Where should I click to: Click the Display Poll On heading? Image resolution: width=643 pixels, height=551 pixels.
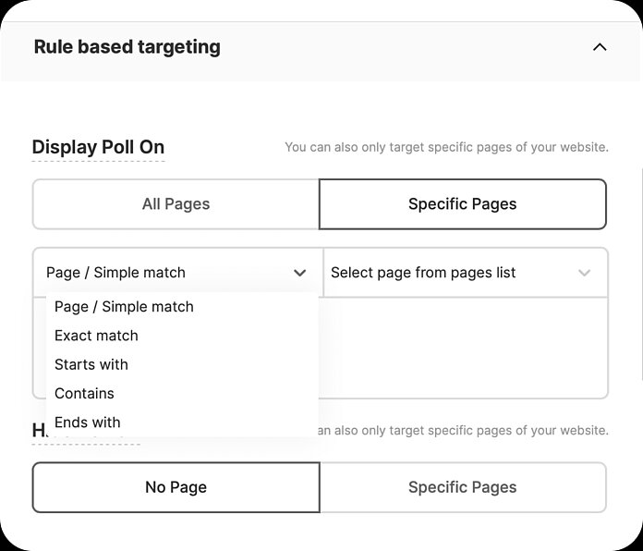coord(98,147)
